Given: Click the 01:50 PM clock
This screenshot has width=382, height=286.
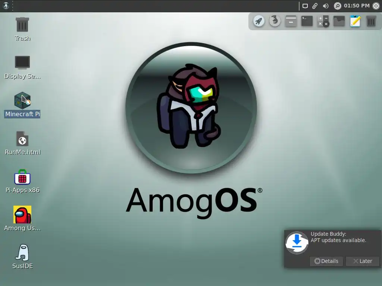Looking at the screenshot, I should tap(357, 6).
